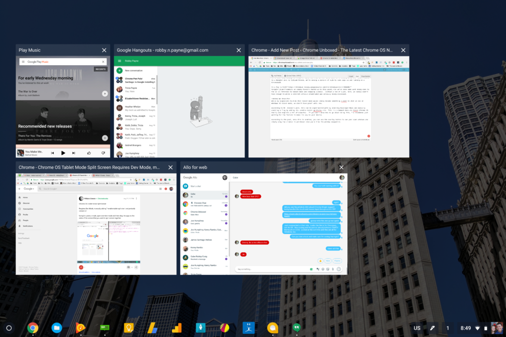Image resolution: width=506 pixels, height=337 pixels.
Task: Start a new Hangouts conversation with the green plus icon
Action: click(x=119, y=71)
